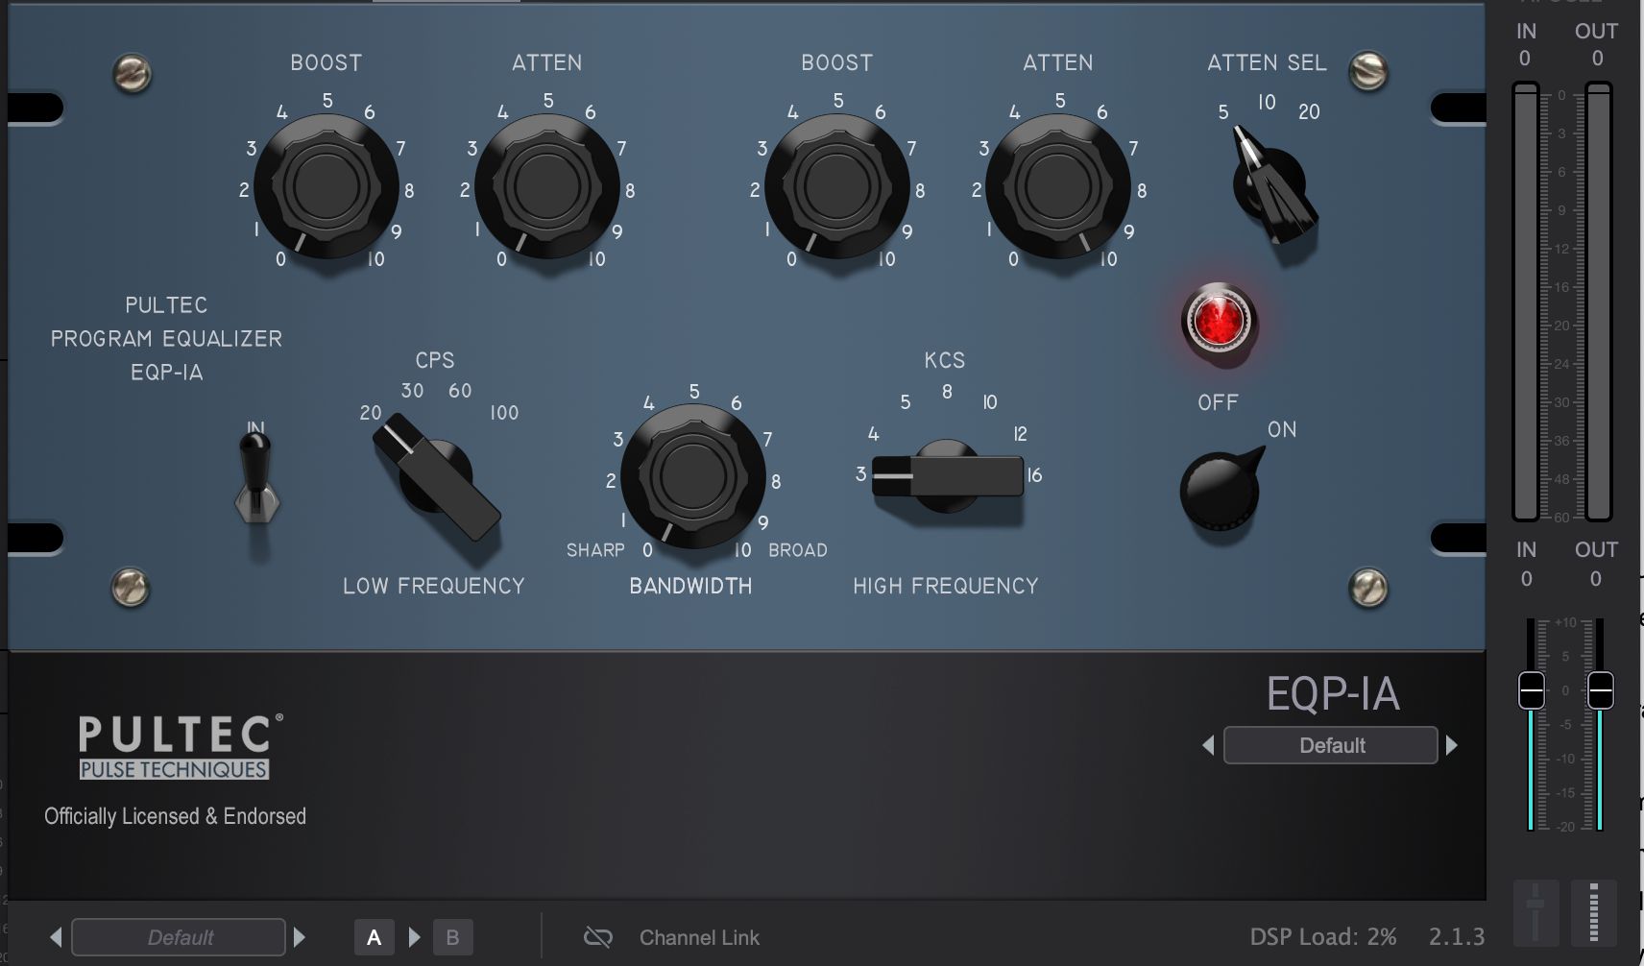
Task: Click the 12 KCS position label
Action: tap(1020, 434)
